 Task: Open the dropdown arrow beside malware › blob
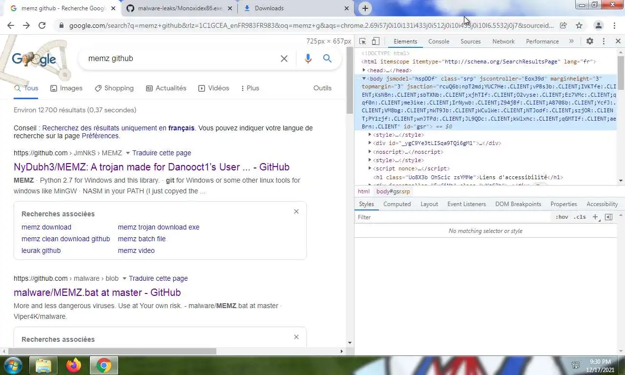click(125, 279)
